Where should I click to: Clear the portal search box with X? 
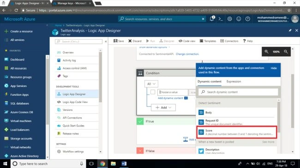[x=203, y=19]
